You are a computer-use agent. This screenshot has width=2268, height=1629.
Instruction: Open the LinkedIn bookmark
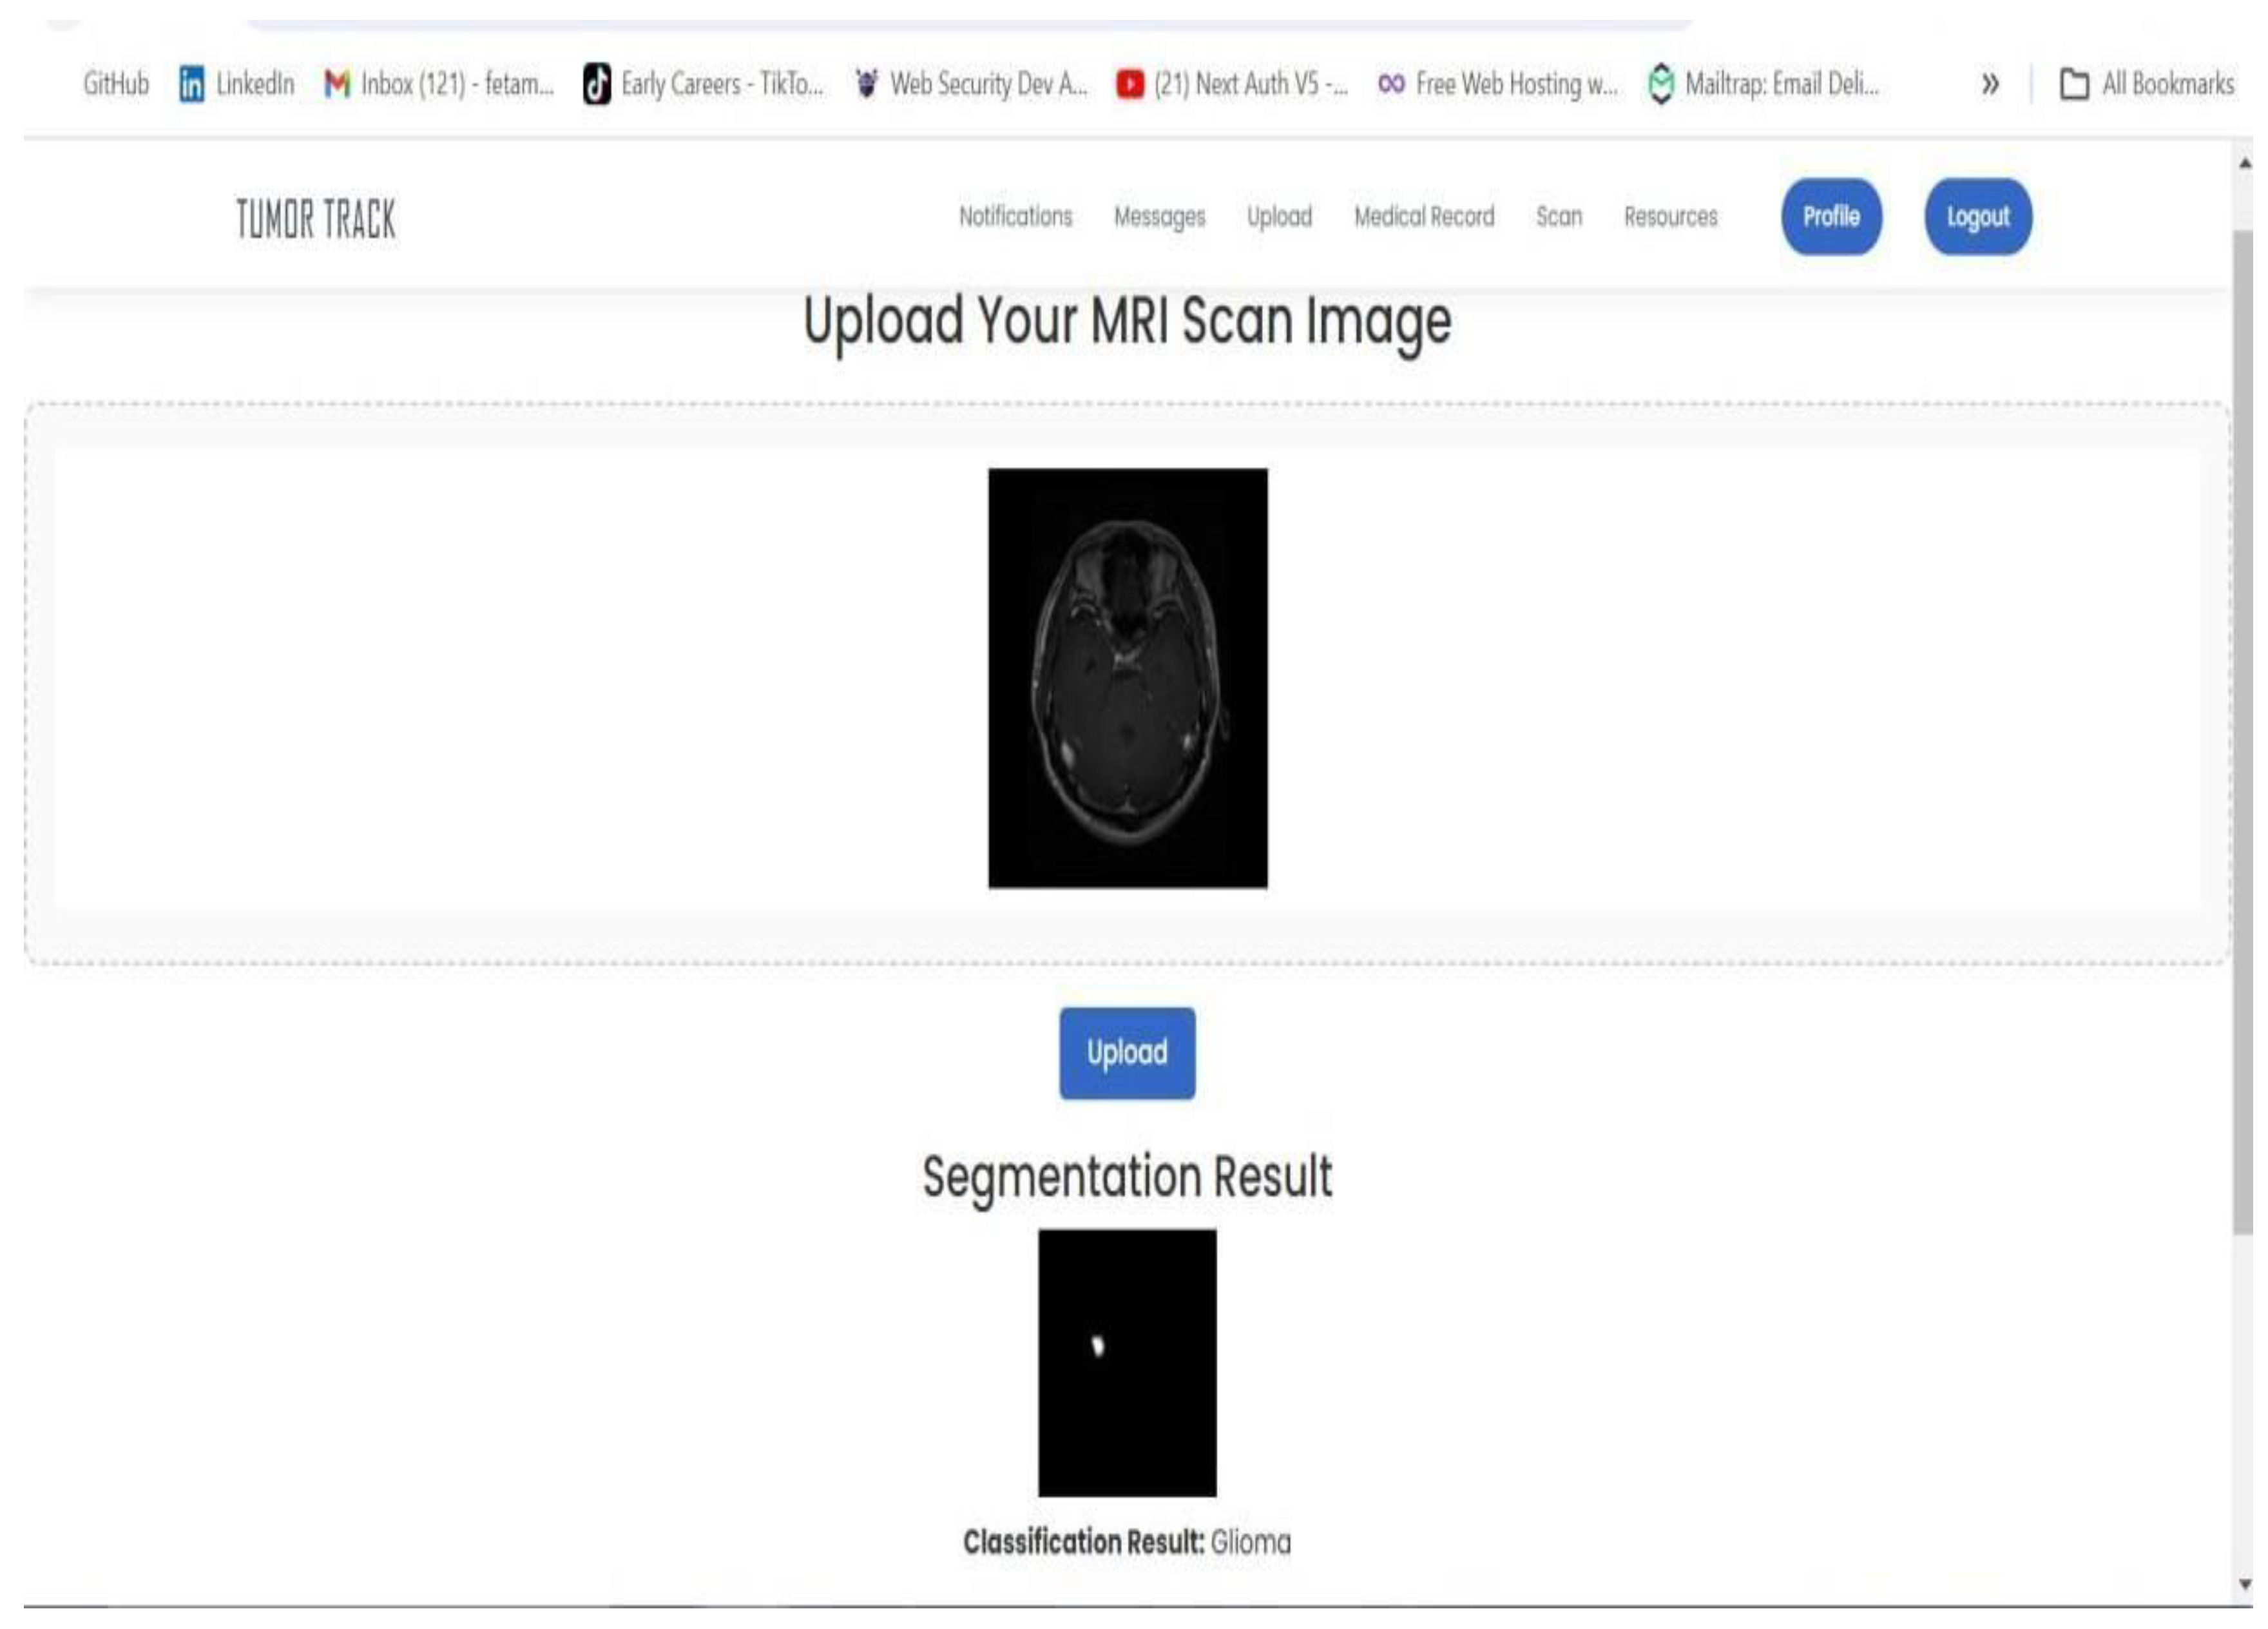pos(238,85)
